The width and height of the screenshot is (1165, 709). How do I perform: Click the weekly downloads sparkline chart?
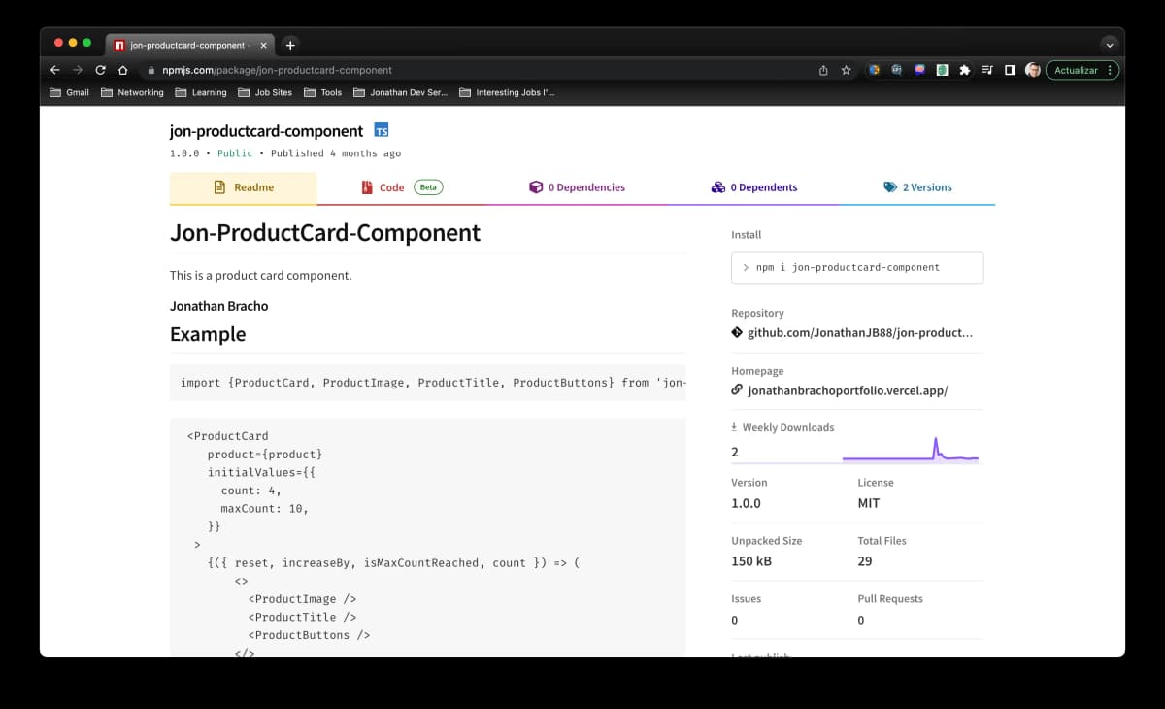pos(911,450)
